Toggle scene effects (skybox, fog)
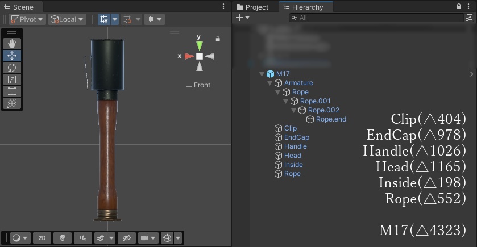Image resolution: width=477 pixels, height=247 pixels. (101, 238)
